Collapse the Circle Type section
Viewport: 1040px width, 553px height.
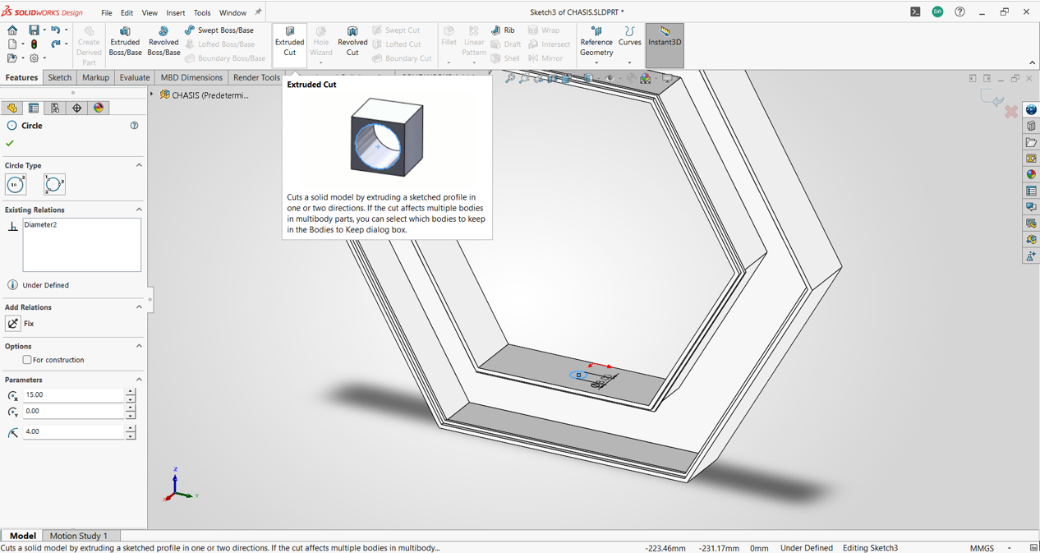[139, 165]
